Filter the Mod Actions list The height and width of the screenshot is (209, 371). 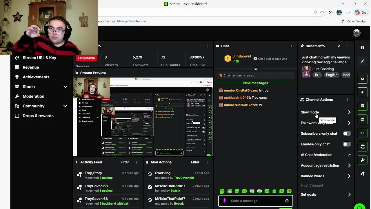click(x=195, y=162)
